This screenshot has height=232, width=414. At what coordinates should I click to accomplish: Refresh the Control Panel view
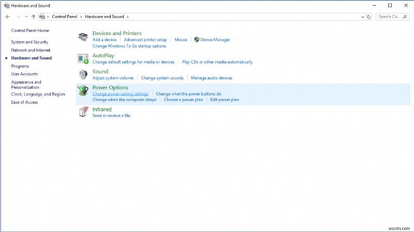[368, 17]
